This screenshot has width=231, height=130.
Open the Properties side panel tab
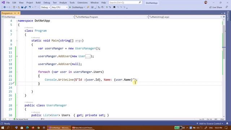pos(228,16)
